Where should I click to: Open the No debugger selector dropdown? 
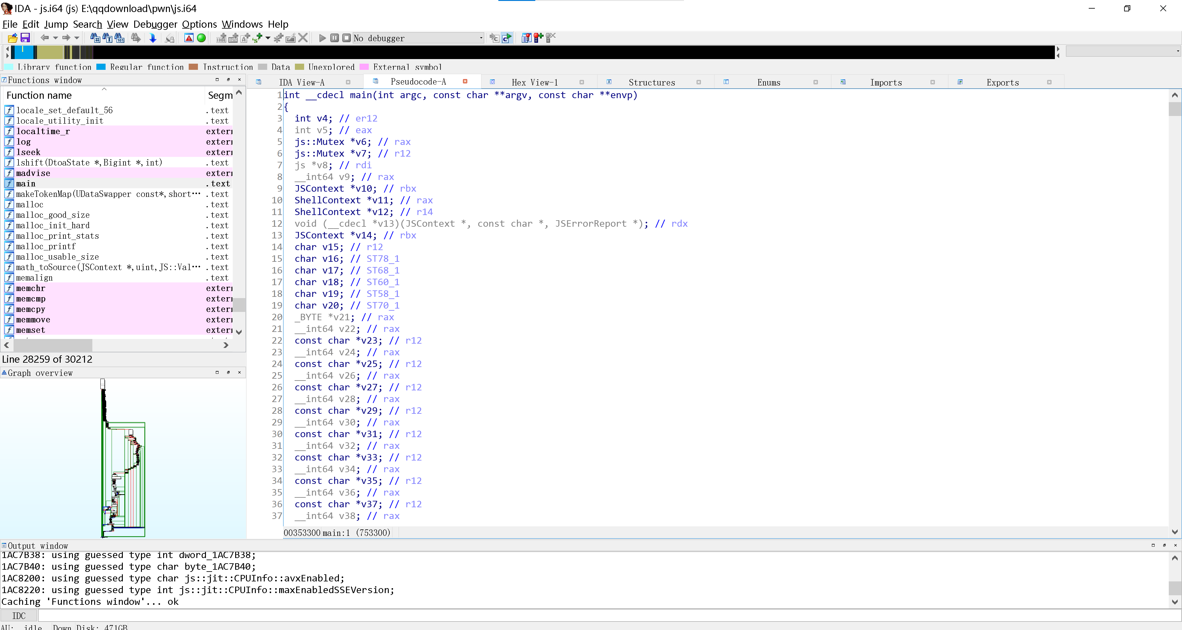[x=480, y=38]
